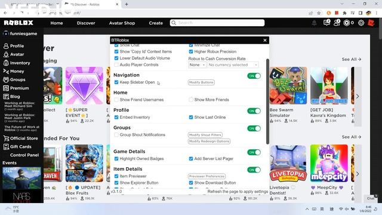This screenshot has height=215, width=382.
Task: Open Control Panel in the sidebar
Action: [x=24, y=155]
